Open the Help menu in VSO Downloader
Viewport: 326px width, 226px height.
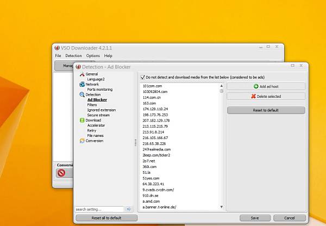coord(108,56)
